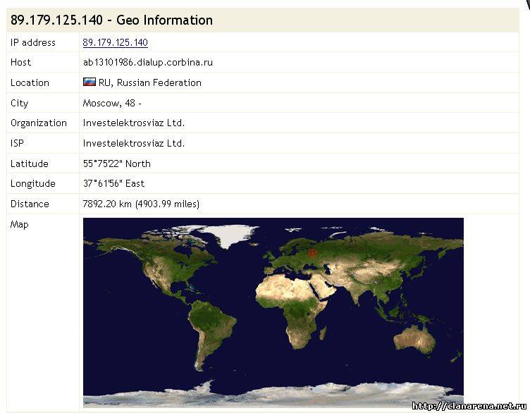Select the Geo Information page header
The image size is (530, 413).
tap(111, 20)
